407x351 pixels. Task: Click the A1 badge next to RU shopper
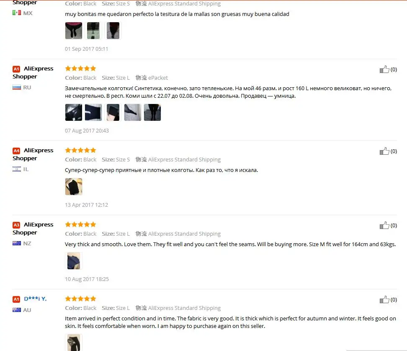tap(16, 69)
